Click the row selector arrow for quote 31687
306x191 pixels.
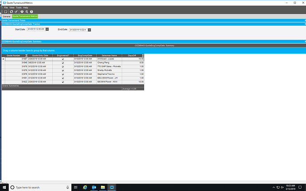point(3,59)
